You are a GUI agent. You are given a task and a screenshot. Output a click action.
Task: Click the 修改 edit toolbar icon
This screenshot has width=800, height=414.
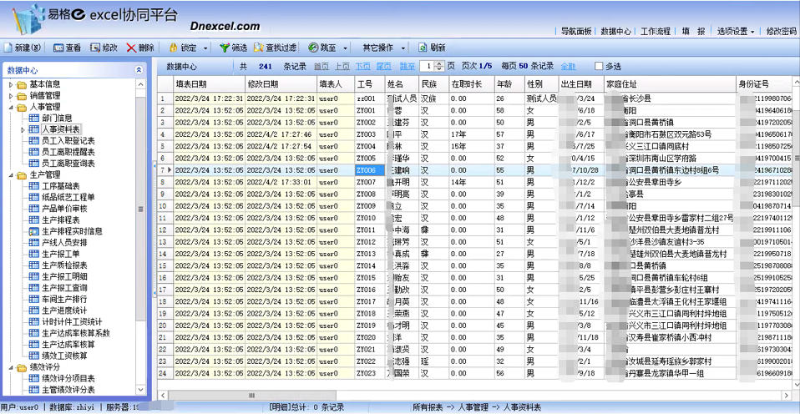point(95,48)
